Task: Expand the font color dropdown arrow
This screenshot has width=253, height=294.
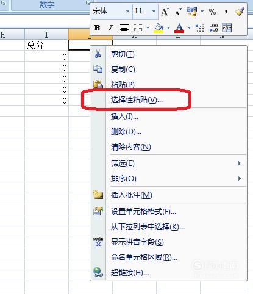Action: [189, 27]
